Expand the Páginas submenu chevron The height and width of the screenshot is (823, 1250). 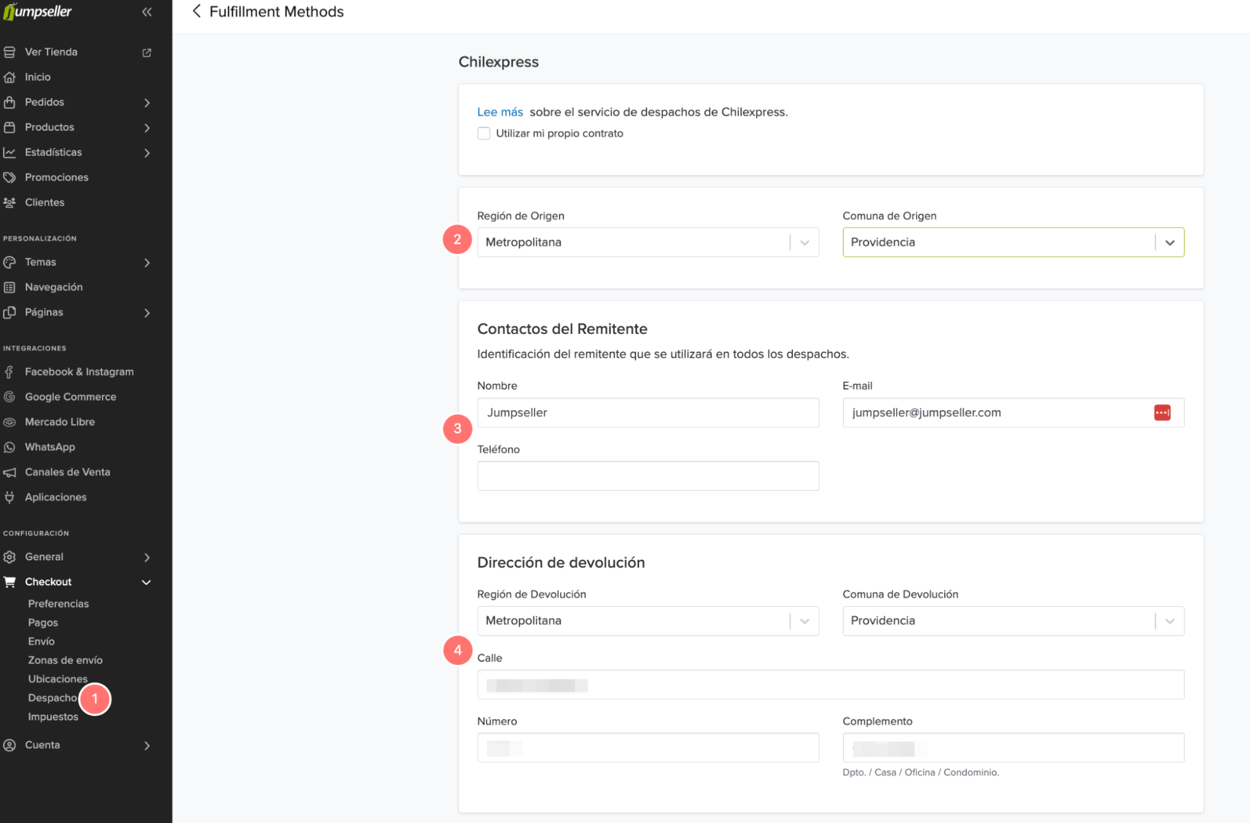click(x=147, y=313)
